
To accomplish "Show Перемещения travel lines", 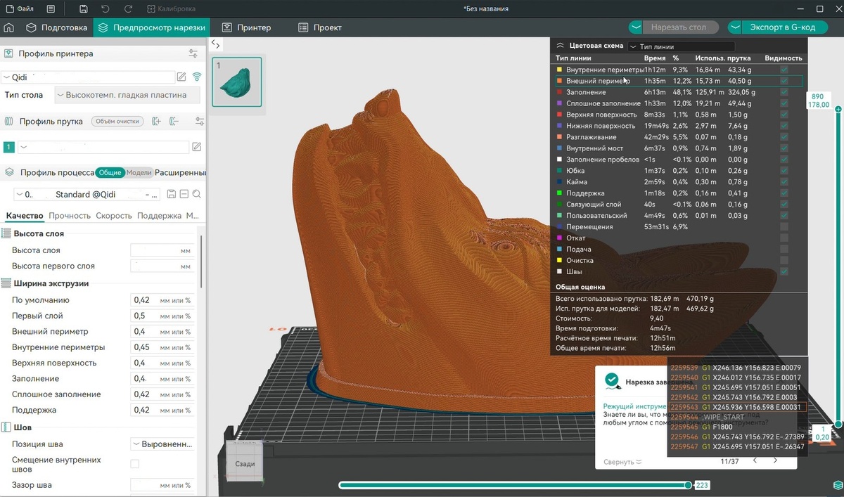I will pyautogui.click(x=784, y=227).
